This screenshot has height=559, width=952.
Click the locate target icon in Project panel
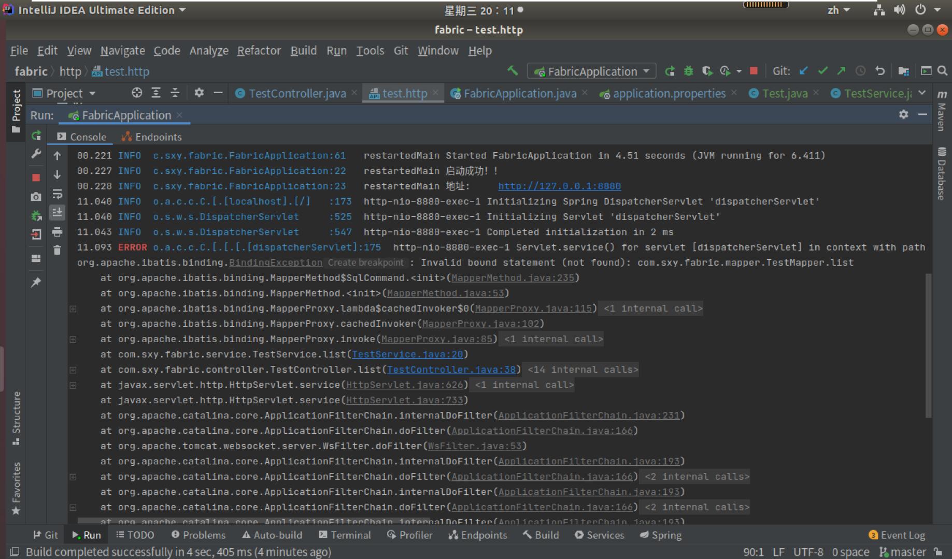(x=137, y=93)
